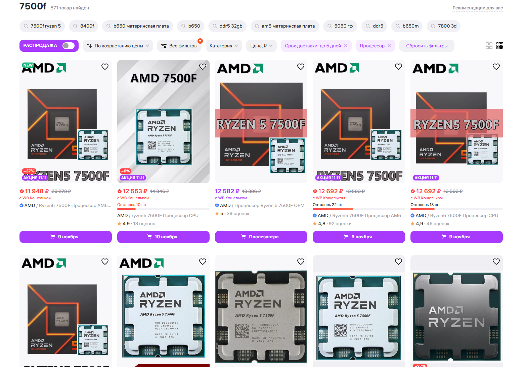Open Рекомендации для вас link
526x367 pixels.
[x=478, y=8]
